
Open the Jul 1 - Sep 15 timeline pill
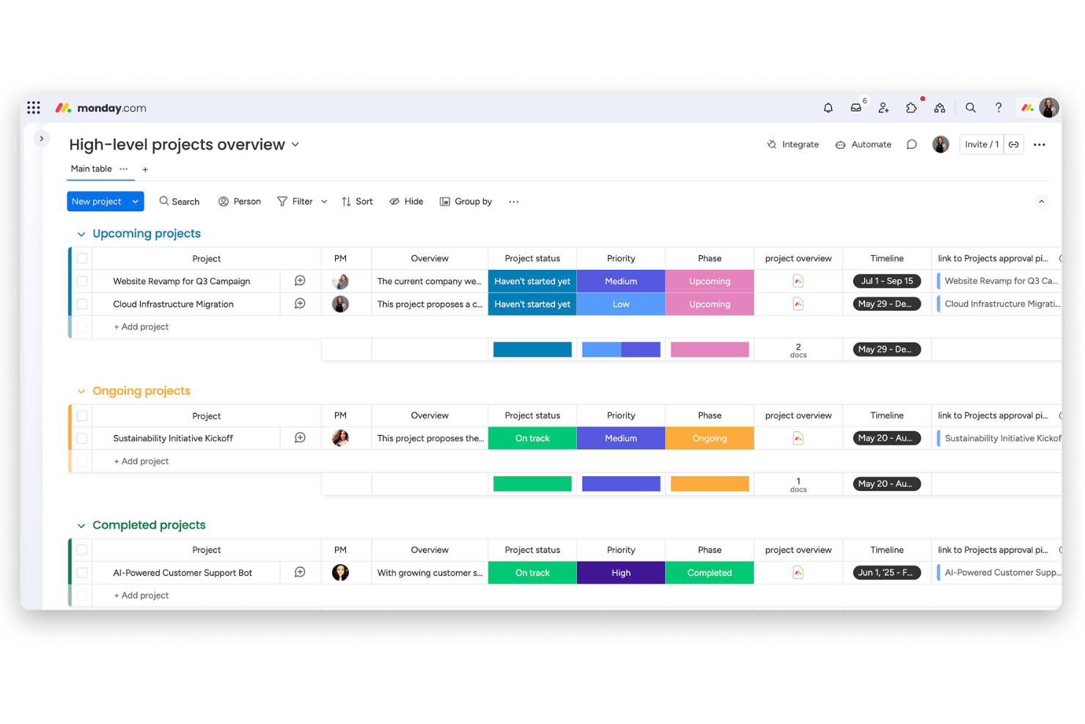tap(886, 281)
